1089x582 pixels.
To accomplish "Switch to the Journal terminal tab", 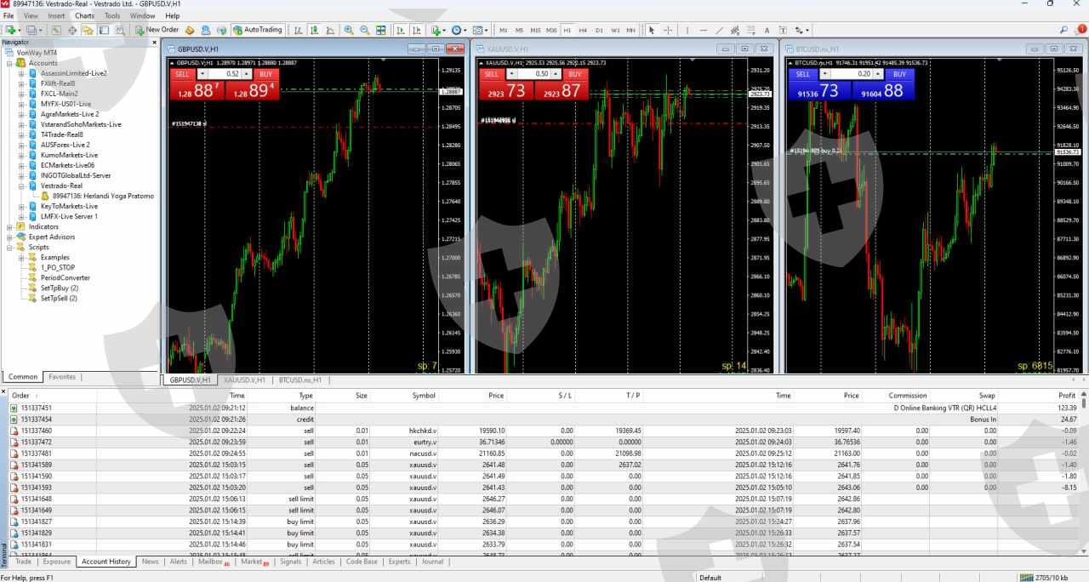I will (432, 562).
